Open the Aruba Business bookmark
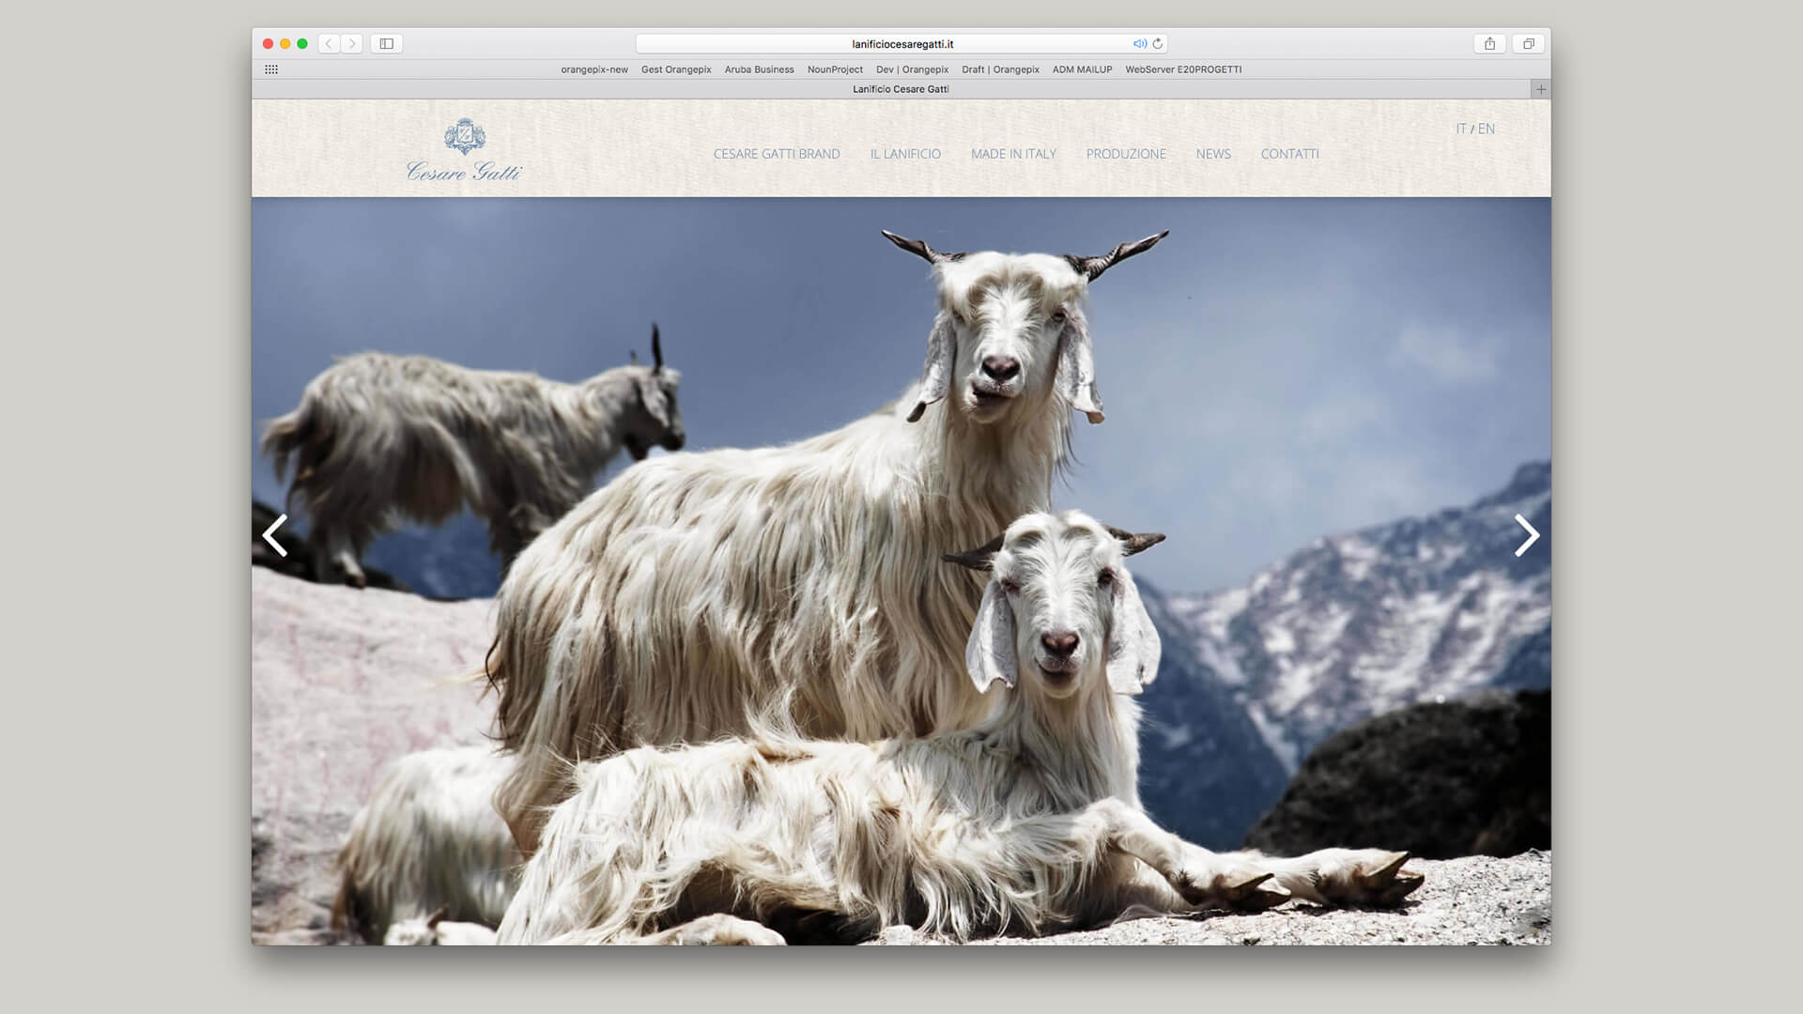The width and height of the screenshot is (1803, 1014). pos(759,69)
